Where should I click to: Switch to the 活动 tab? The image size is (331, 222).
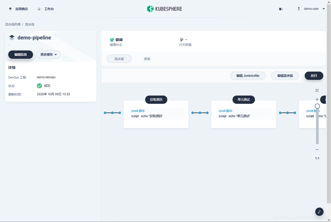[x=147, y=59]
